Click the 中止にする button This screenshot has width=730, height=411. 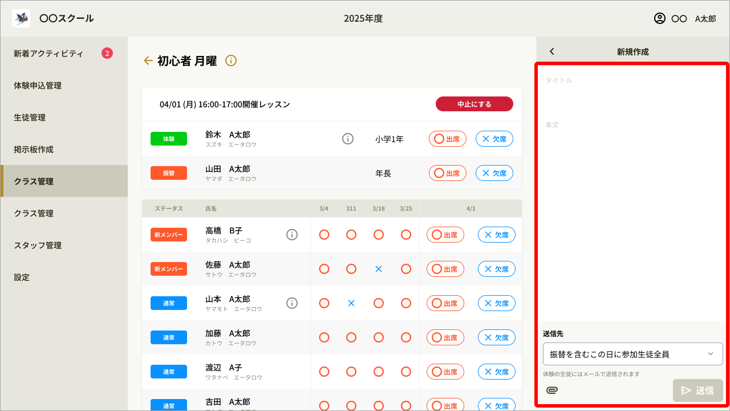(474, 104)
